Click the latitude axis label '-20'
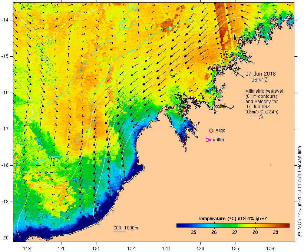This screenshot has width=304, height=252. 5,238
